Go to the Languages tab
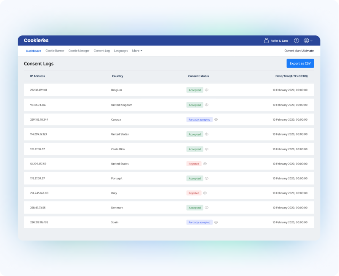Viewport: 339px width, 276px height. [121, 51]
